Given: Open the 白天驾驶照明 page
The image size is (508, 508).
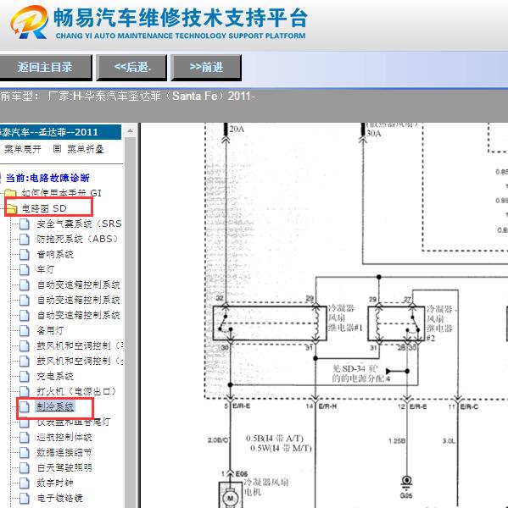Looking at the screenshot, I should click(64, 467).
